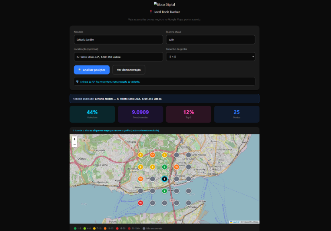Viewport: 331px width, 231px height.
Task: Zoom in on the map
Action: [74, 139]
